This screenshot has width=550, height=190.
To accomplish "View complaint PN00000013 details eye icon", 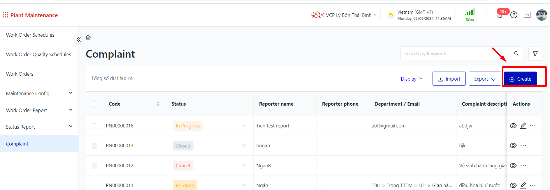I will pos(513,145).
